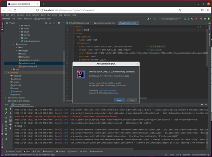
Task: Click the pin tab icon in Run panel
Action: tap(6, 139)
